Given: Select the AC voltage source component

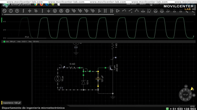Looking at the screenshot, I should (x=5, y=11).
